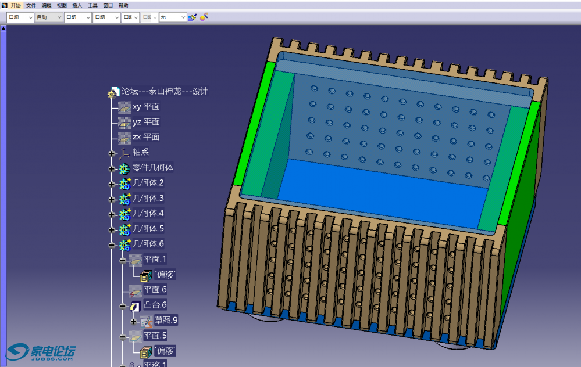This screenshot has height=367, width=581.
Task: Click the 偏移 parameter icon under 平面.1
Action: (x=147, y=275)
